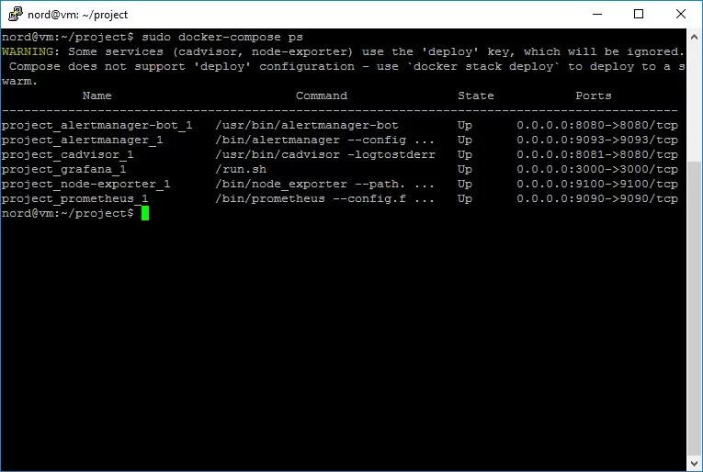
Task: Click 'project_cadvisor_1' container name
Action: click(67, 155)
